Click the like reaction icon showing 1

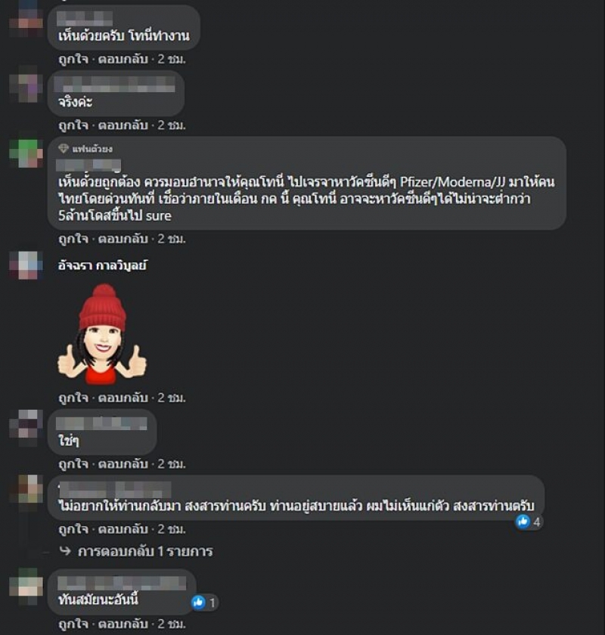tap(199, 602)
